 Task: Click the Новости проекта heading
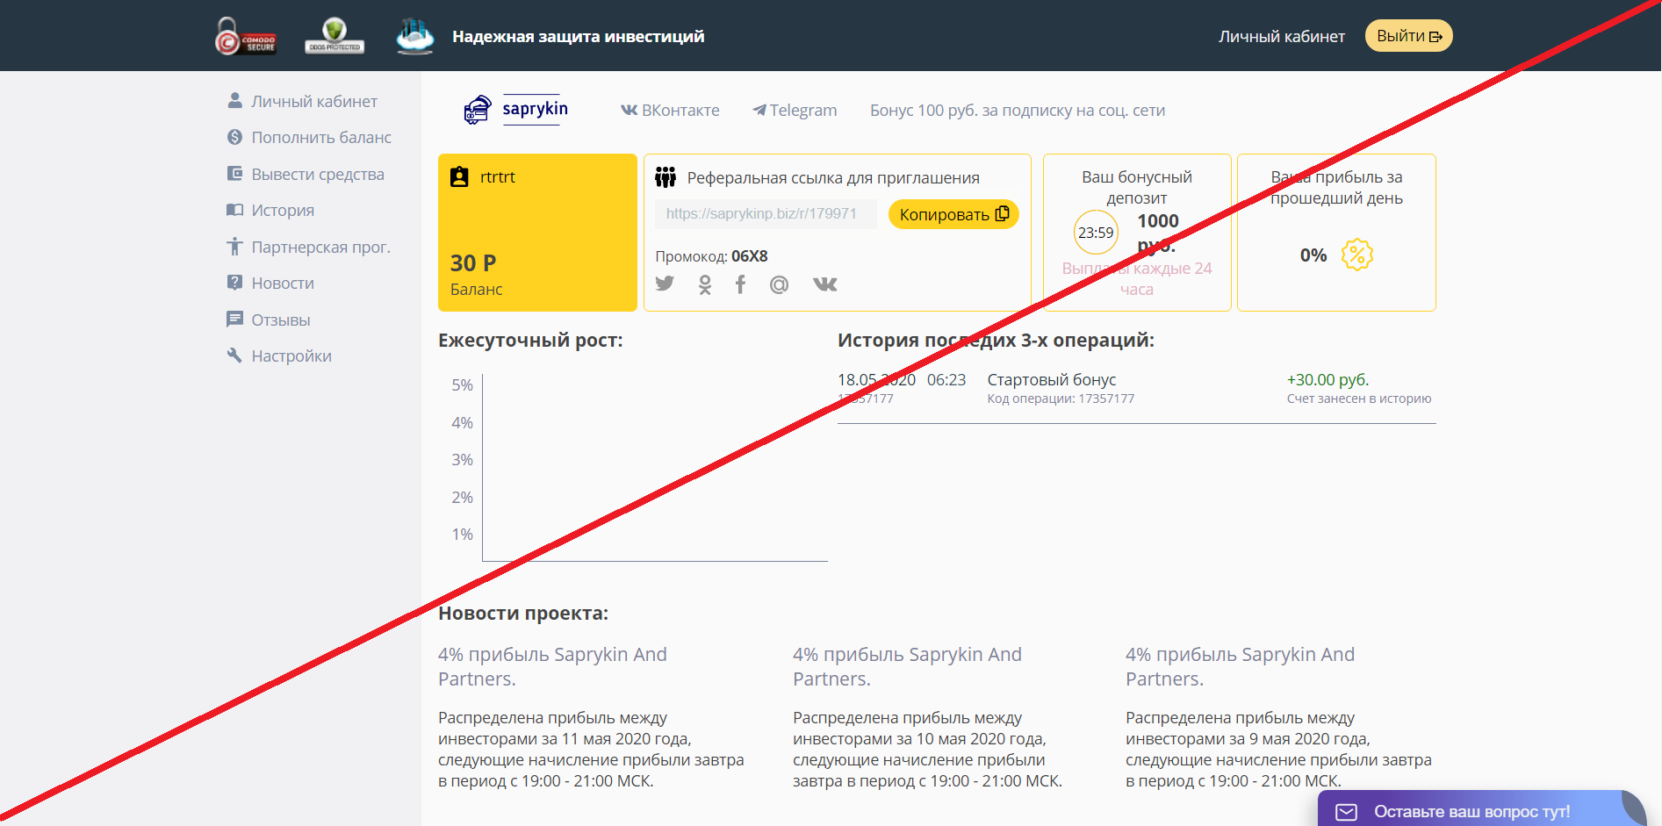coord(523,613)
